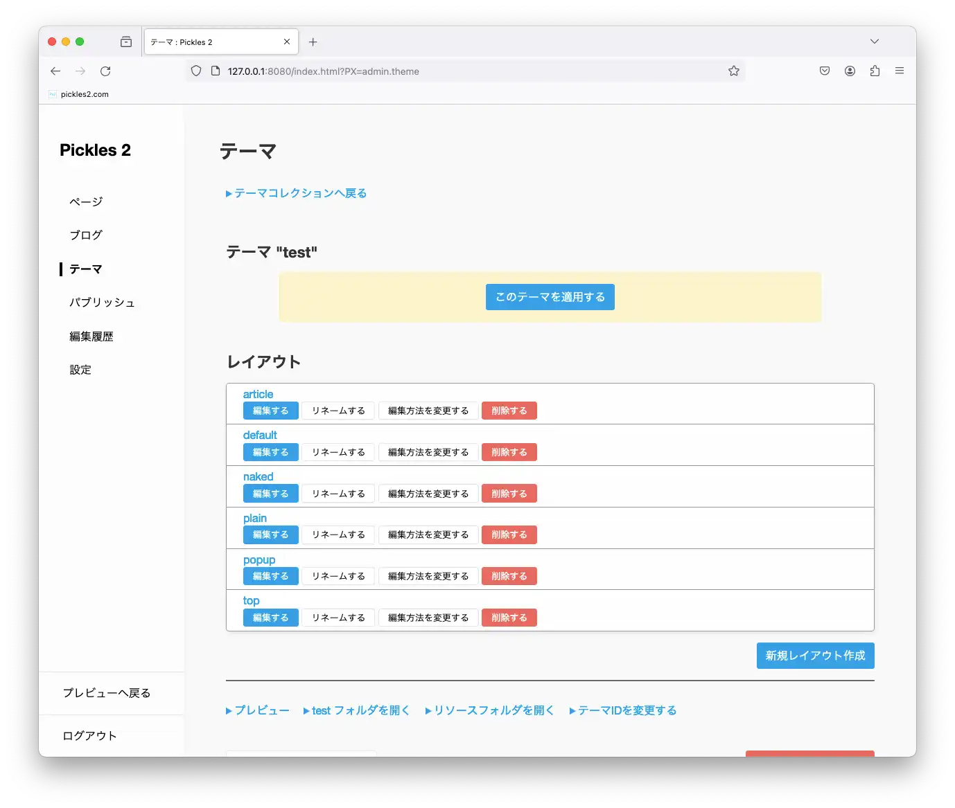
Task: Follow the テーマコレクションへ戻る link
Action: pos(300,193)
